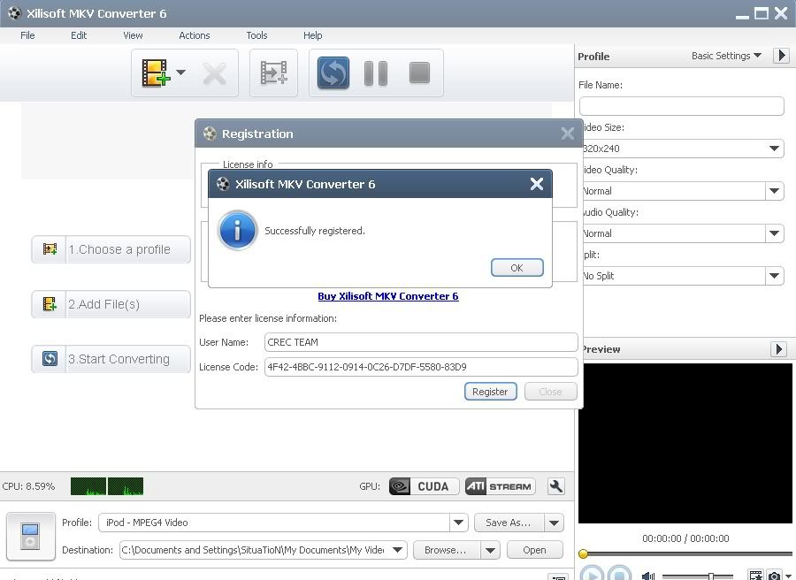Click the 1.Choose a profile step button
This screenshot has width=796, height=580.
[x=111, y=249]
